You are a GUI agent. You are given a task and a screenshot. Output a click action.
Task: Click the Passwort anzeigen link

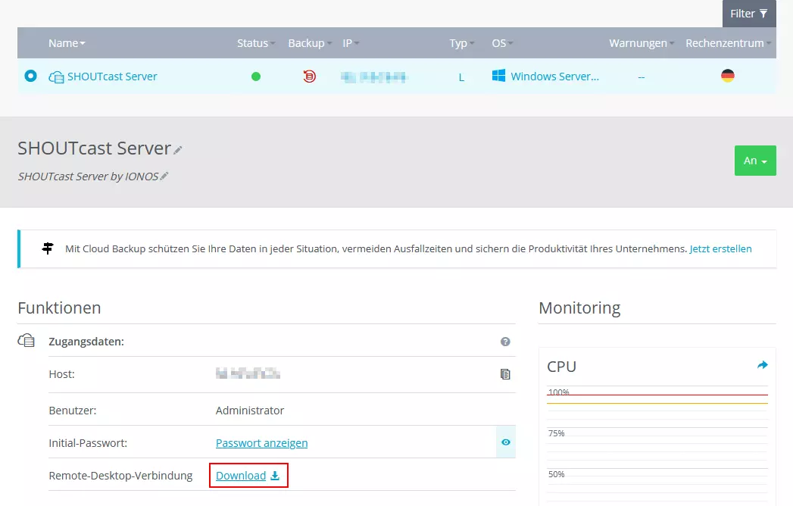tap(261, 443)
